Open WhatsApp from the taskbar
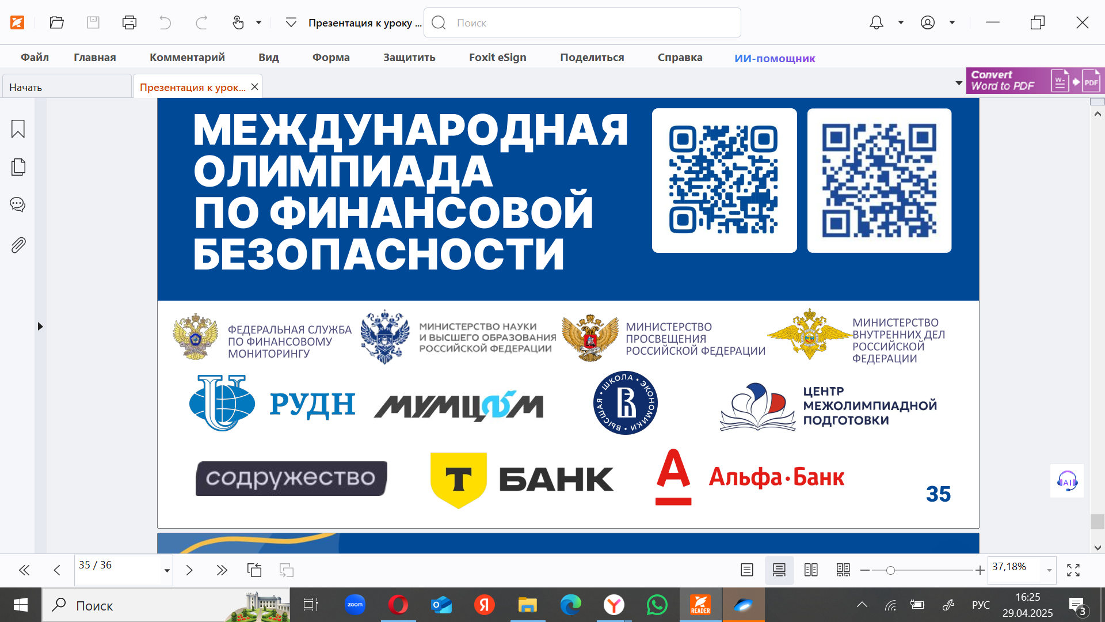Screen dimensions: 1105x622 coord(657,605)
